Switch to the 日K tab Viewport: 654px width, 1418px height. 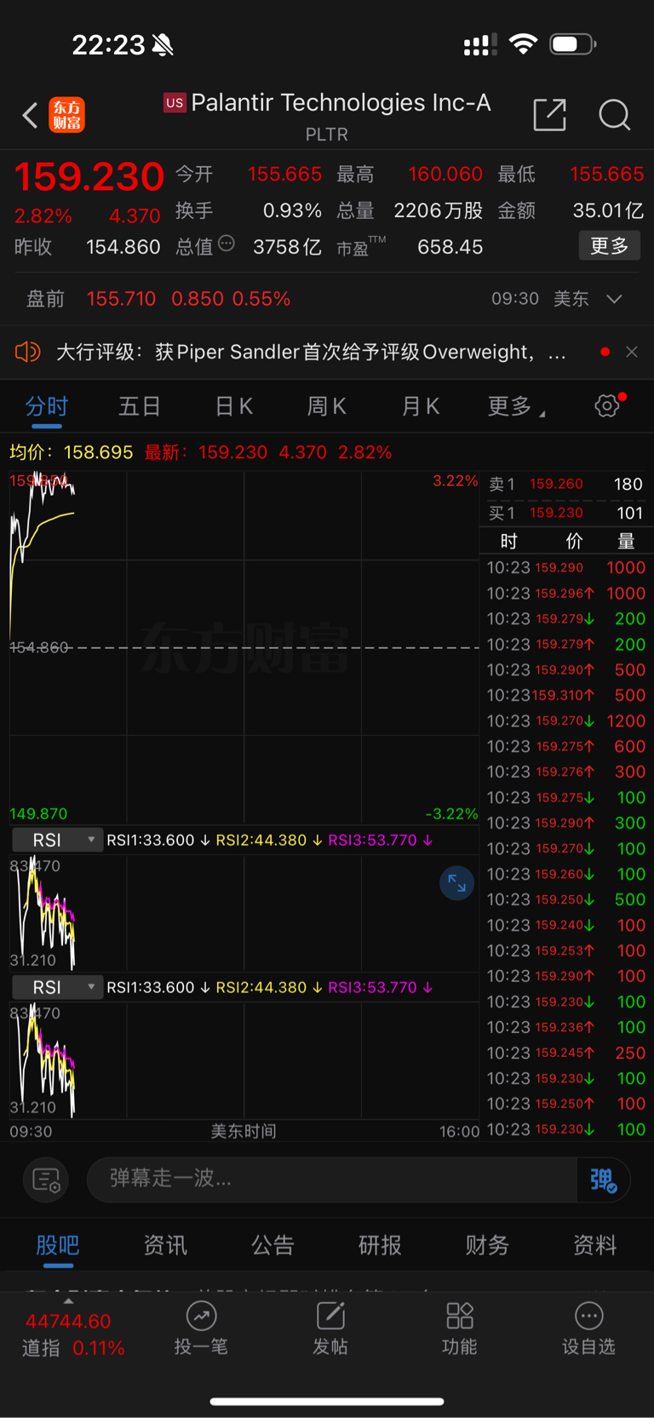coord(233,406)
